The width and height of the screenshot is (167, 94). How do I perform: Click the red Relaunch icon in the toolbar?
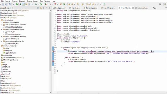[x=55, y=4]
